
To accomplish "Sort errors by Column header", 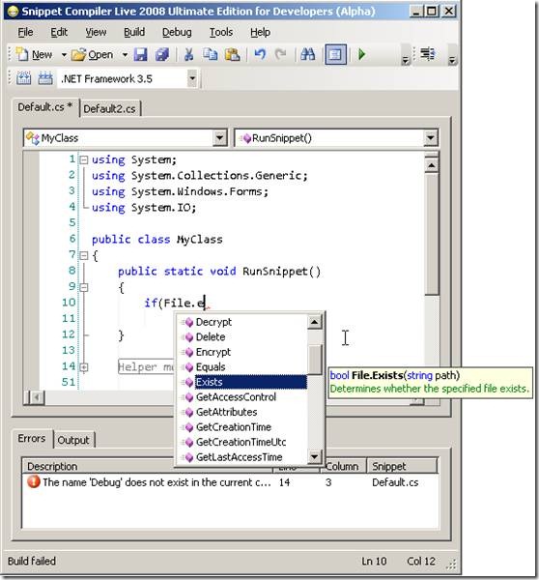I will click(342, 466).
